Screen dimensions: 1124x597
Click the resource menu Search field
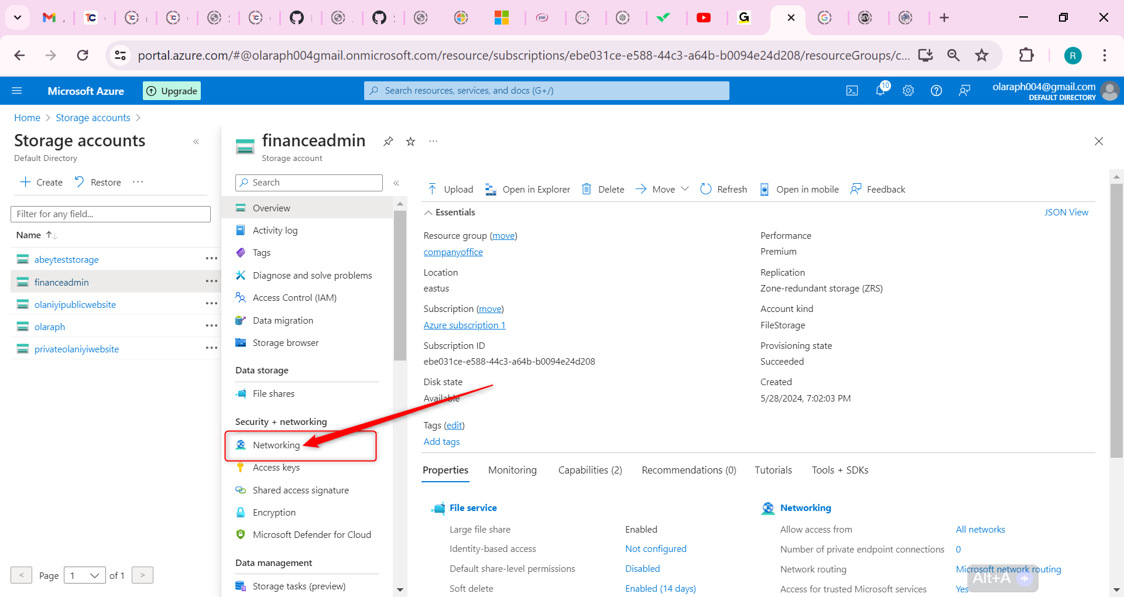tap(309, 183)
